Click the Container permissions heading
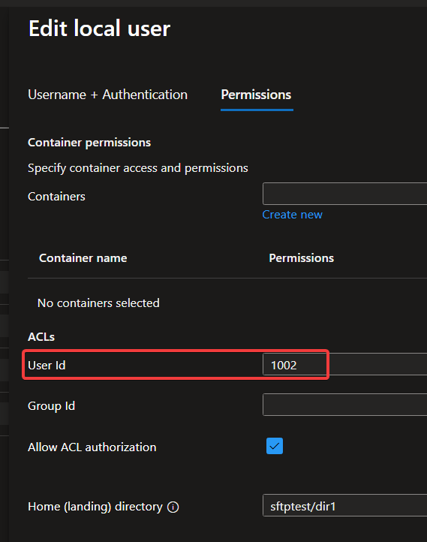This screenshot has height=542, width=427. pos(89,143)
